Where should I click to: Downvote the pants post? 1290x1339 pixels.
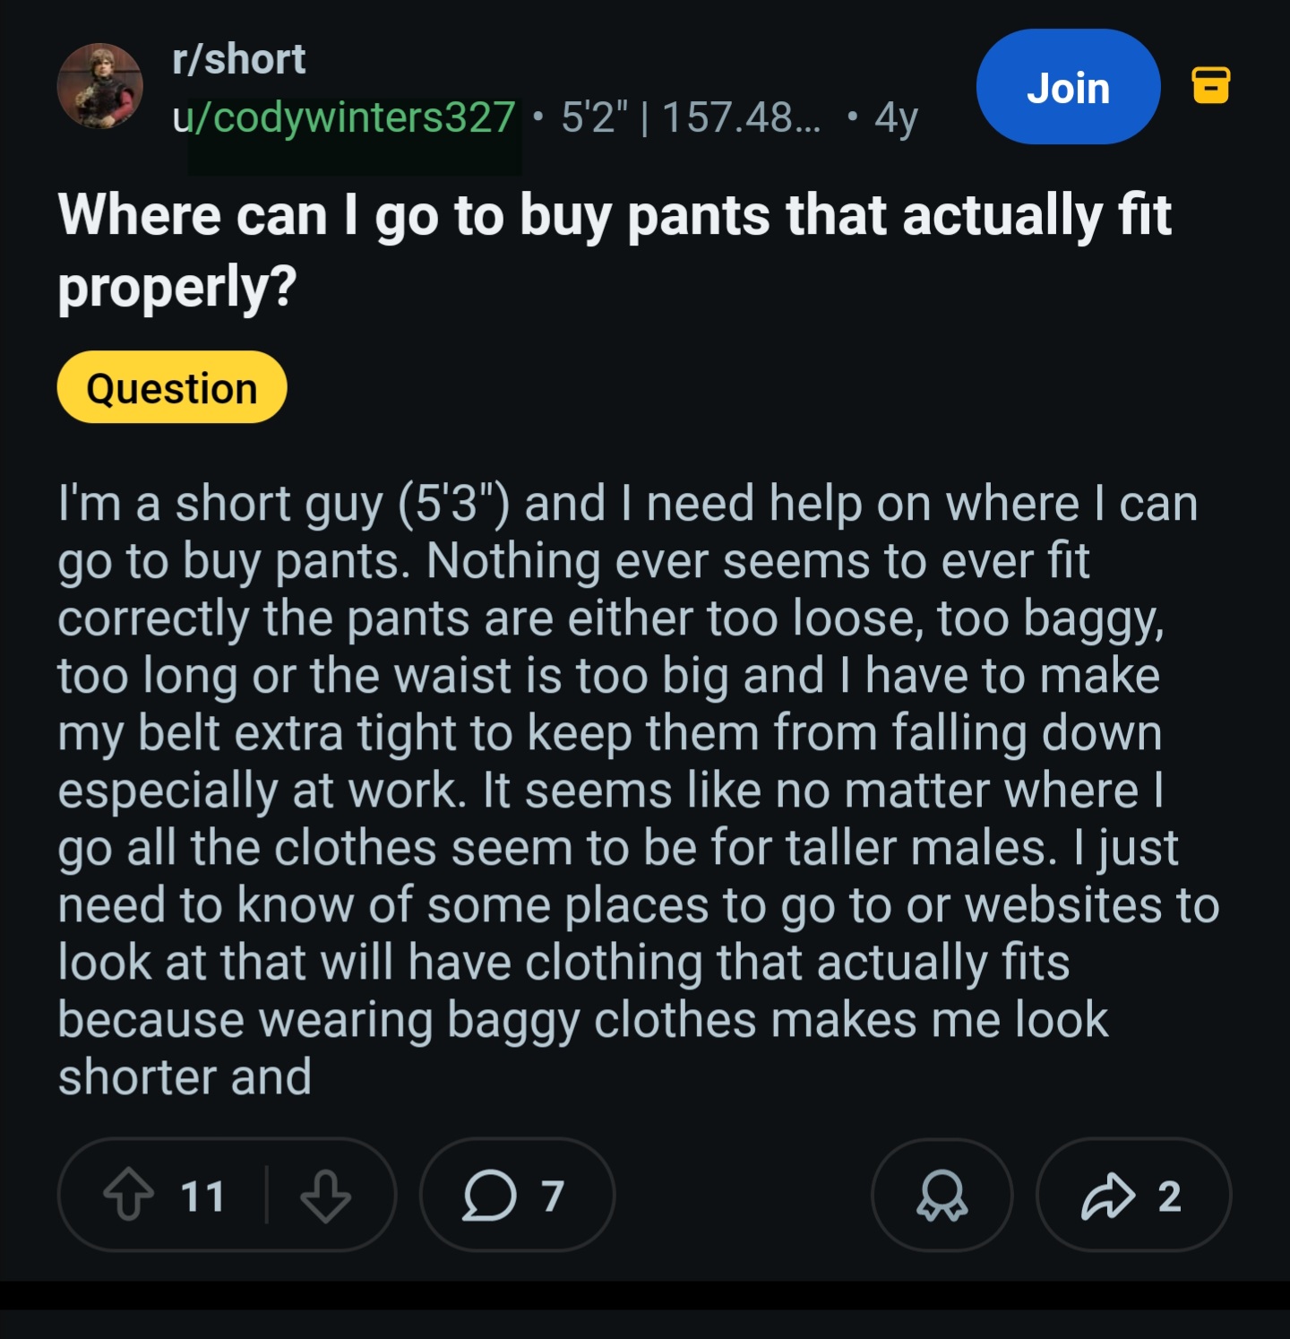tap(325, 1195)
